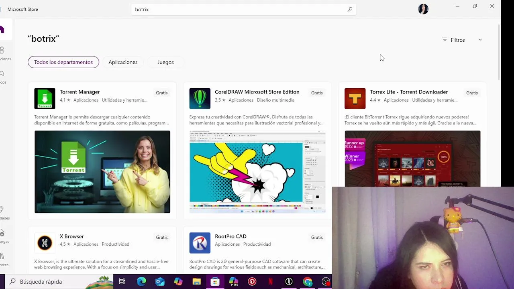Click the vertical scrollbar of results
The width and height of the screenshot is (514, 289).
click(499, 52)
